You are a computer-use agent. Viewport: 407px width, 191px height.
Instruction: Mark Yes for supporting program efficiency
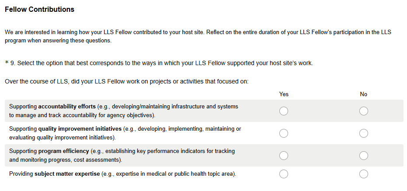[283, 155]
